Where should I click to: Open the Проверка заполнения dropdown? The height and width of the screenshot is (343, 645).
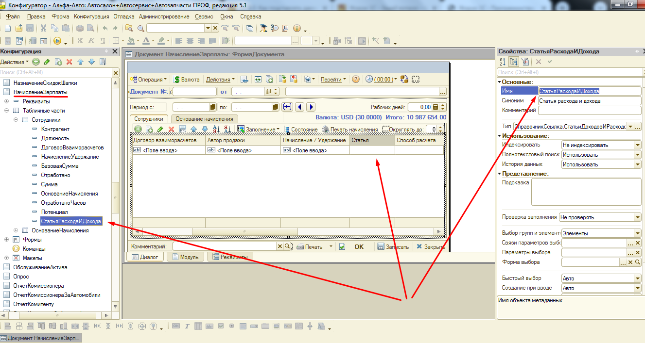pos(637,217)
